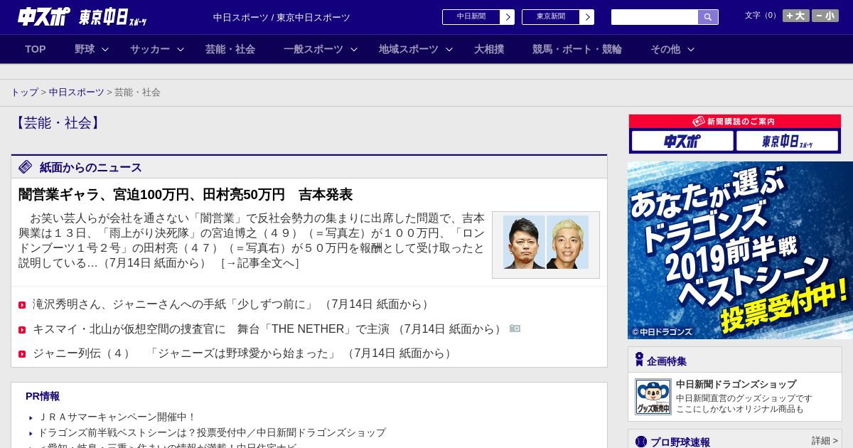Click the 【芸能・社会】 page heading
Viewport: 853px width, 448px height.
(x=58, y=123)
